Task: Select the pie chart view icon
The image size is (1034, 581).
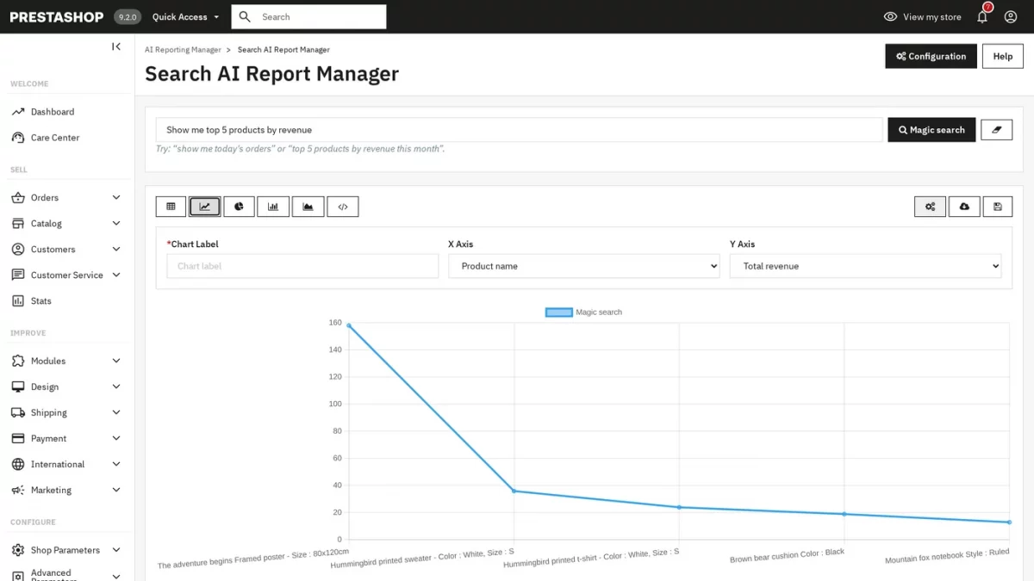Action: point(239,207)
